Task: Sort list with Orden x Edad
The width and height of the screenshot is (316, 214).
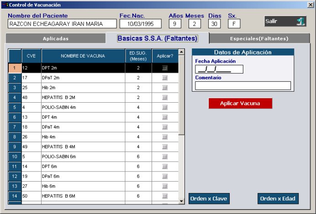Action: [278, 198]
